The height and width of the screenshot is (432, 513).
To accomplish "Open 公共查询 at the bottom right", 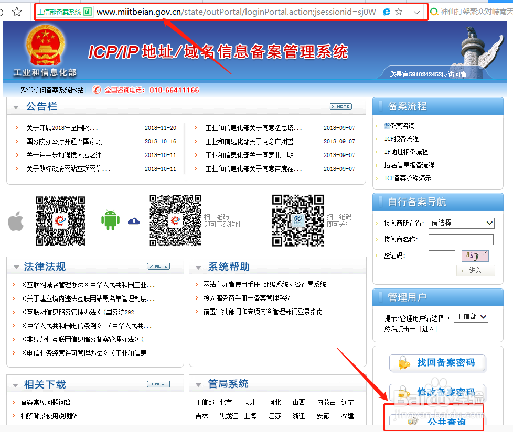I will [437, 420].
